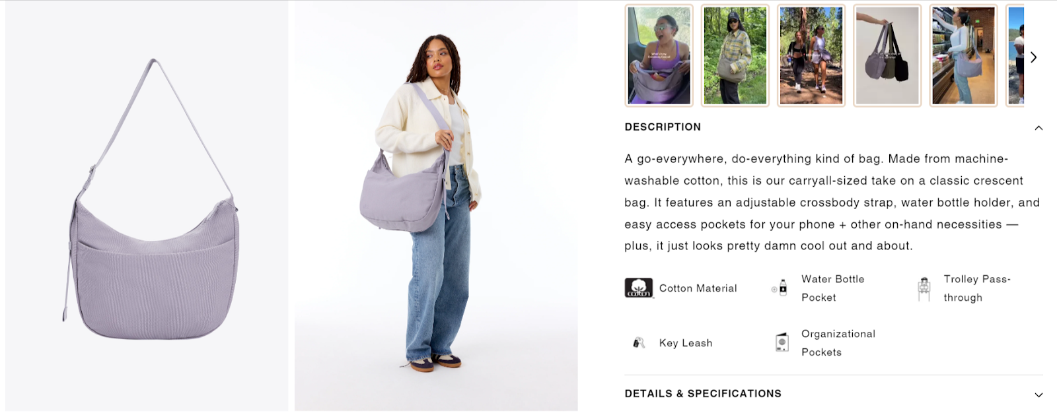Show next customer videos with right arrow
Image resolution: width=1057 pixels, height=413 pixels.
tap(1034, 57)
